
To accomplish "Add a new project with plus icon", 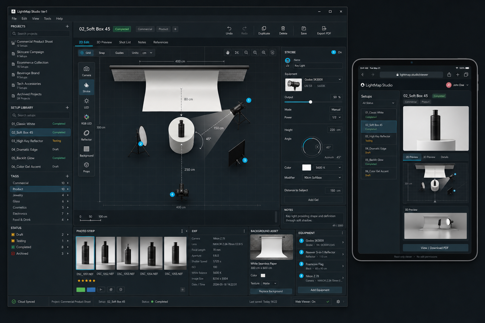I will [x=67, y=26].
